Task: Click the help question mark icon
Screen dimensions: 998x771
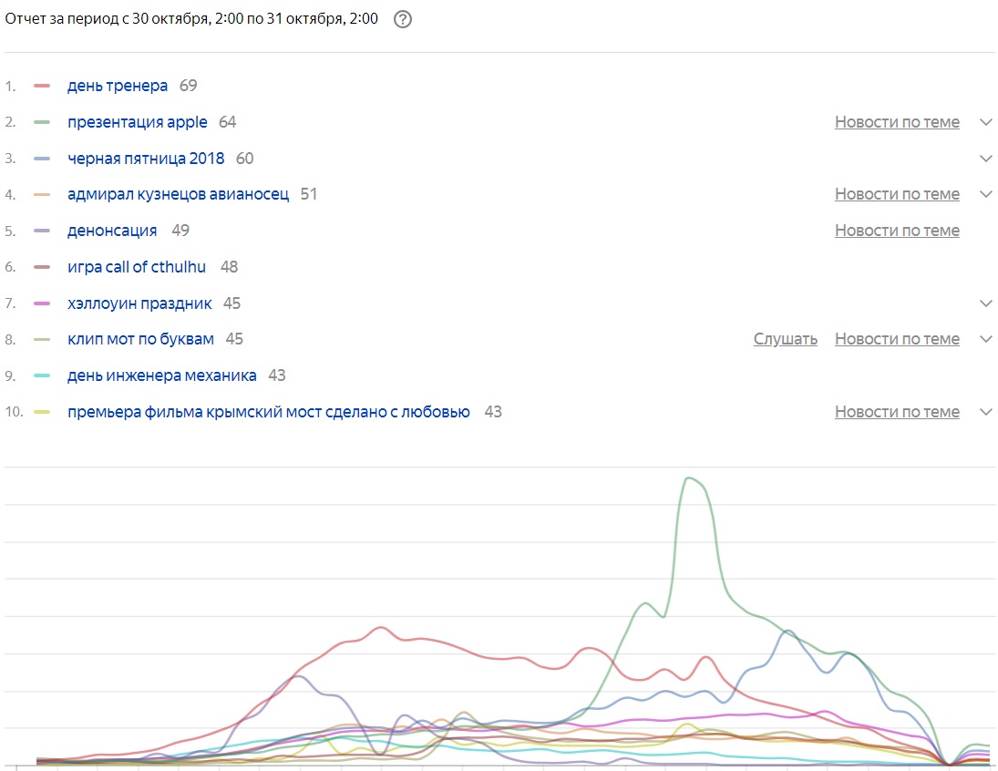Action: 402,20
